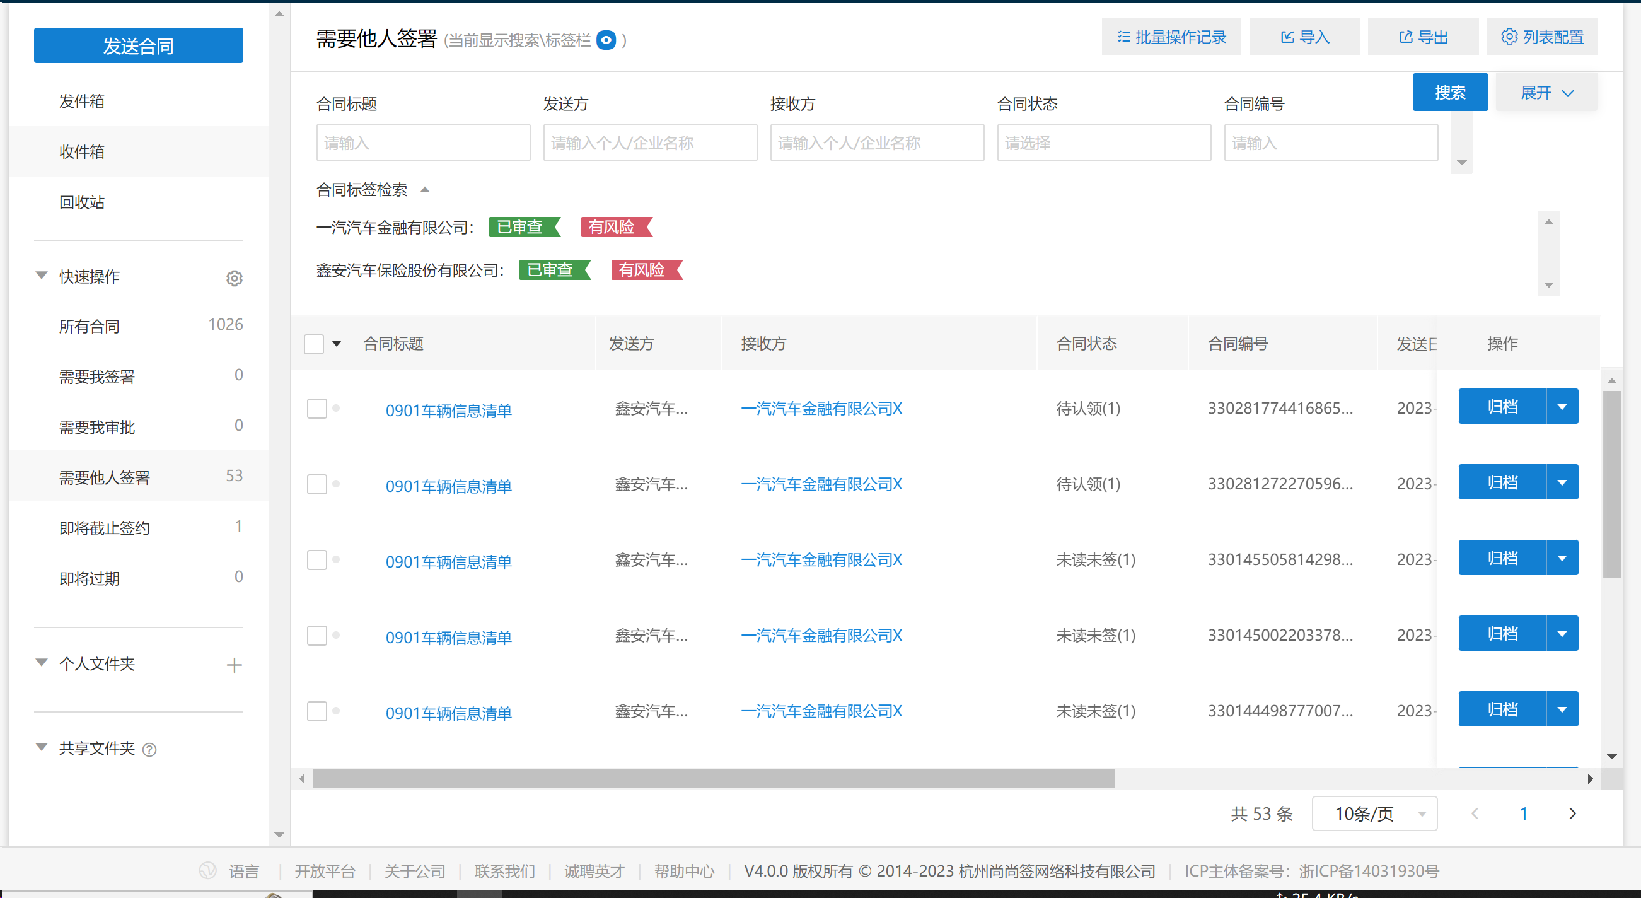
Task: Collapse the 快速操作 section triangle
Action: click(x=42, y=276)
